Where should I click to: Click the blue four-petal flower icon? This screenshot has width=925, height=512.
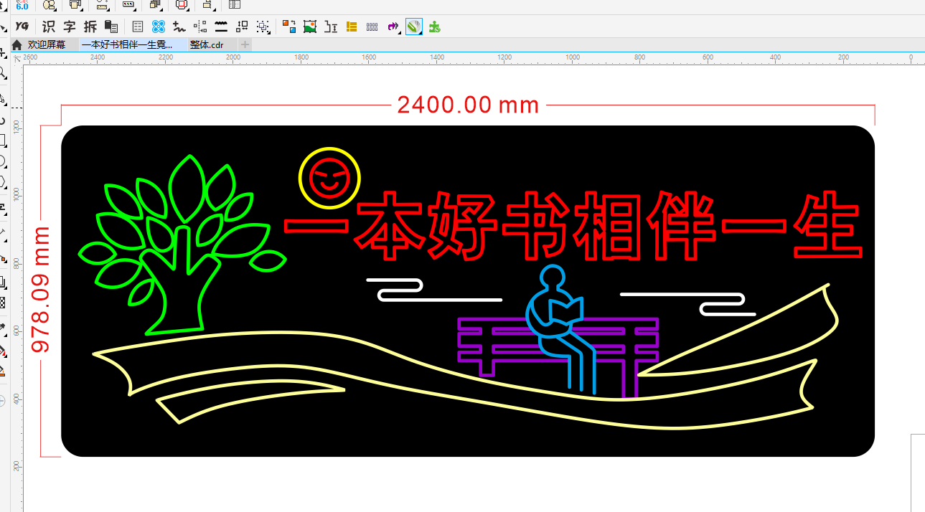(x=159, y=27)
